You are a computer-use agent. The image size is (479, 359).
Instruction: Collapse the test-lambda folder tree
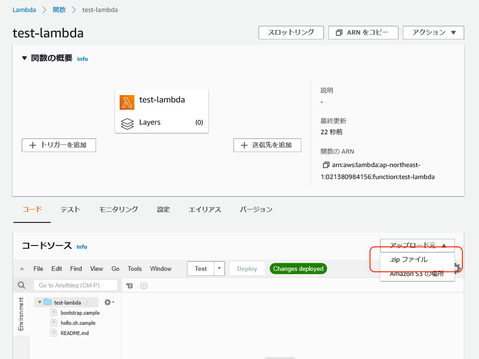39,302
